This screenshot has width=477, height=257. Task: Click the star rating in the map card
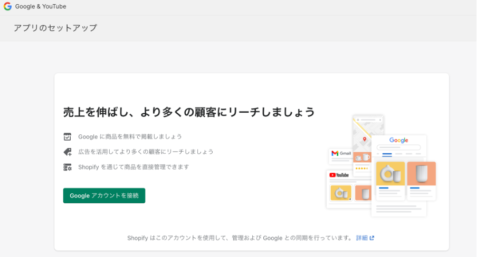click(x=361, y=169)
